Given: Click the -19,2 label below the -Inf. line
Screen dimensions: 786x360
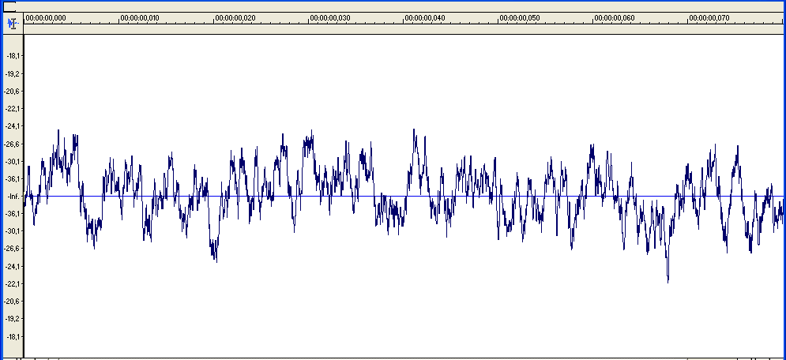Looking at the screenshot, I should [x=13, y=318].
